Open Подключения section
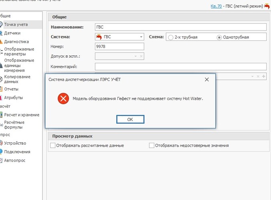Image resolution: width=271 pixels, height=200 pixels. pos(17,152)
